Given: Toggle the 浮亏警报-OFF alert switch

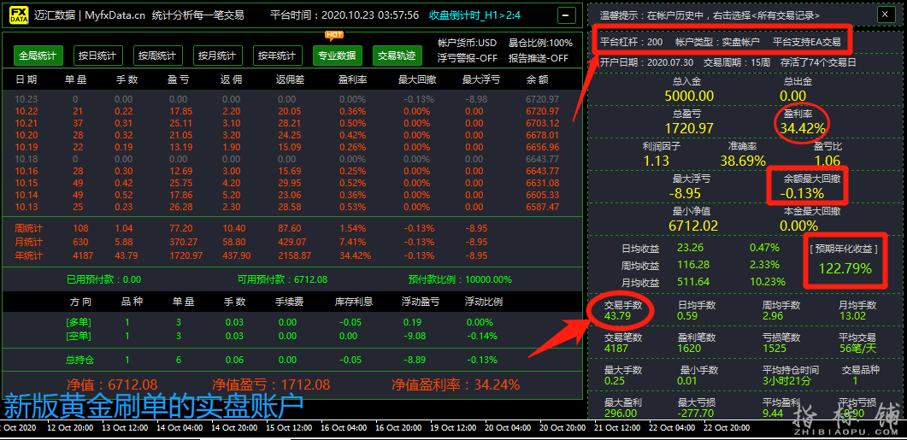Looking at the screenshot, I should (467, 58).
